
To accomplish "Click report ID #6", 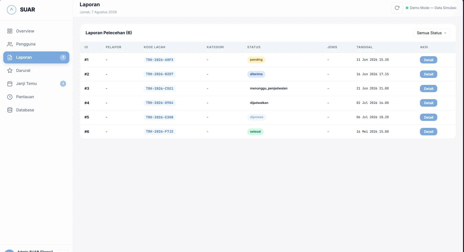I will (x=87, y=132).
